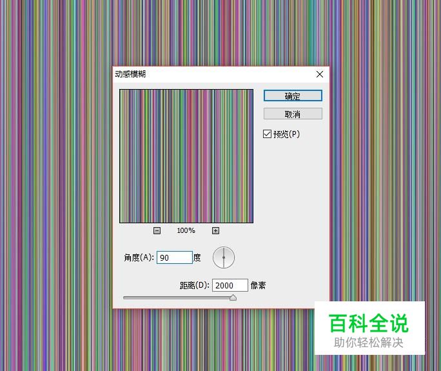This screenshot has height=371, width=441.
Task: Click the blur preview thumbnail
Action: (186, 156)
